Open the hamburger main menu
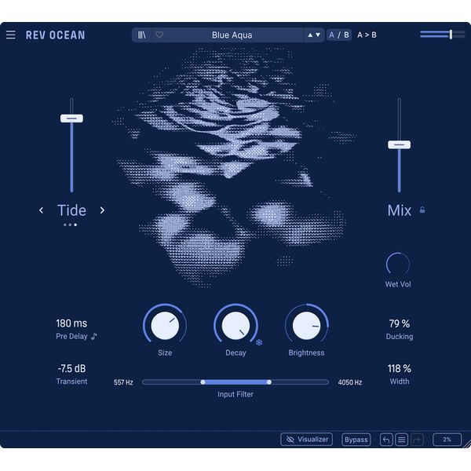 coord(11,35)
